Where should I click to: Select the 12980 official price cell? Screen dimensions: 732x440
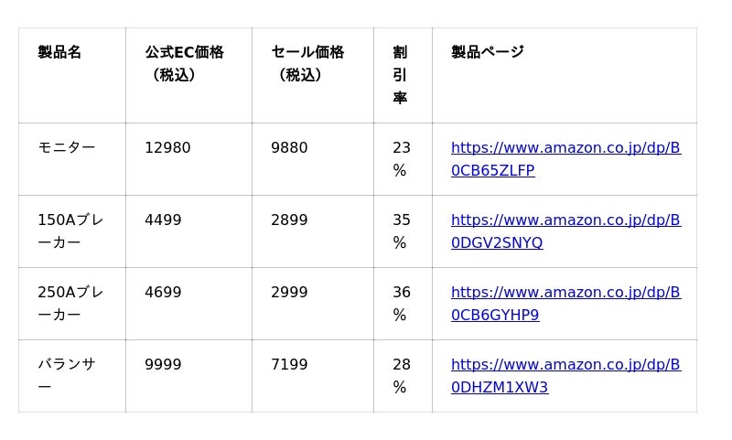(167, 148)
